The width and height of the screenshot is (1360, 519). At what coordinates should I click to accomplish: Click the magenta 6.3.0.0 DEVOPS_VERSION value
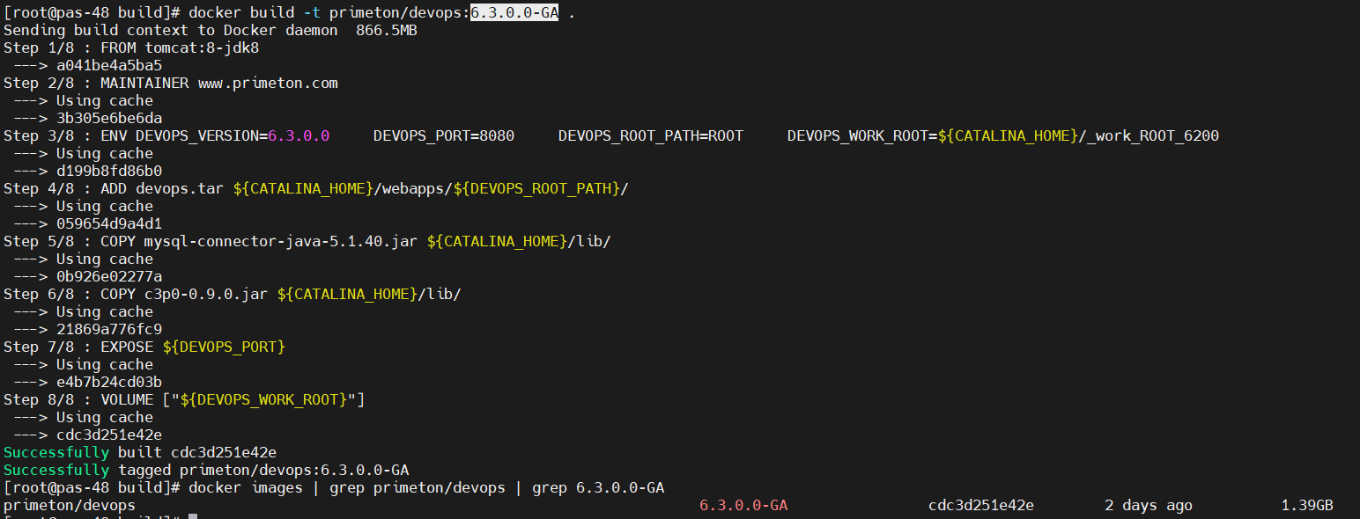coord(299,135)
